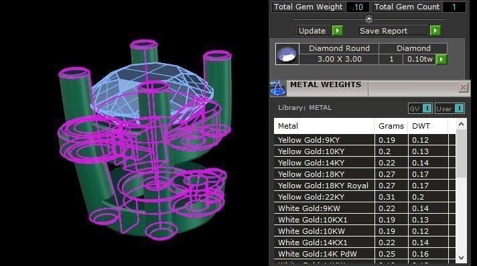This screenshot has height=266, width=477.
Task: Click the 0.25 grams value for 14K PdW
Action: (x=387, y=254)
